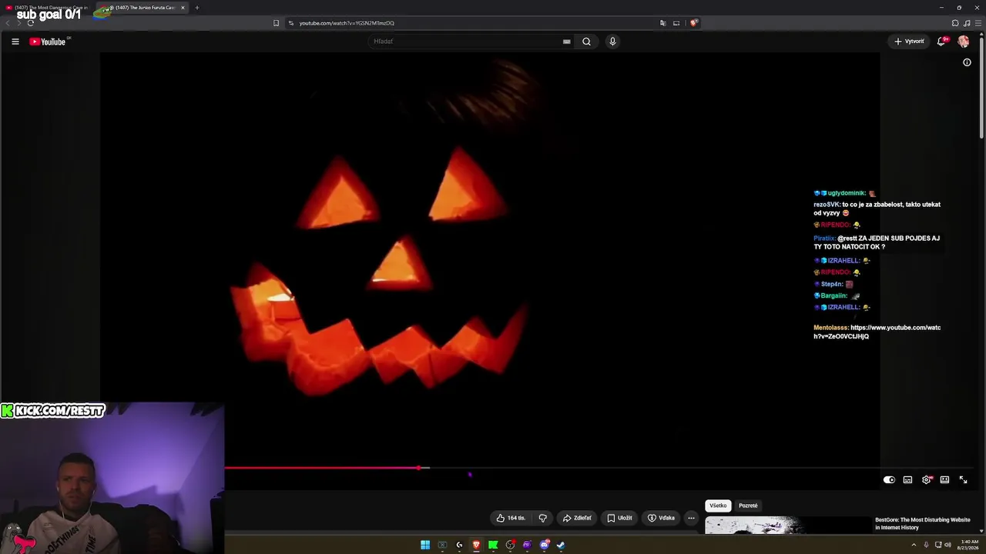986x554 pixels.
Task: Open a new browser tab
Action: [x=196, y=8]
